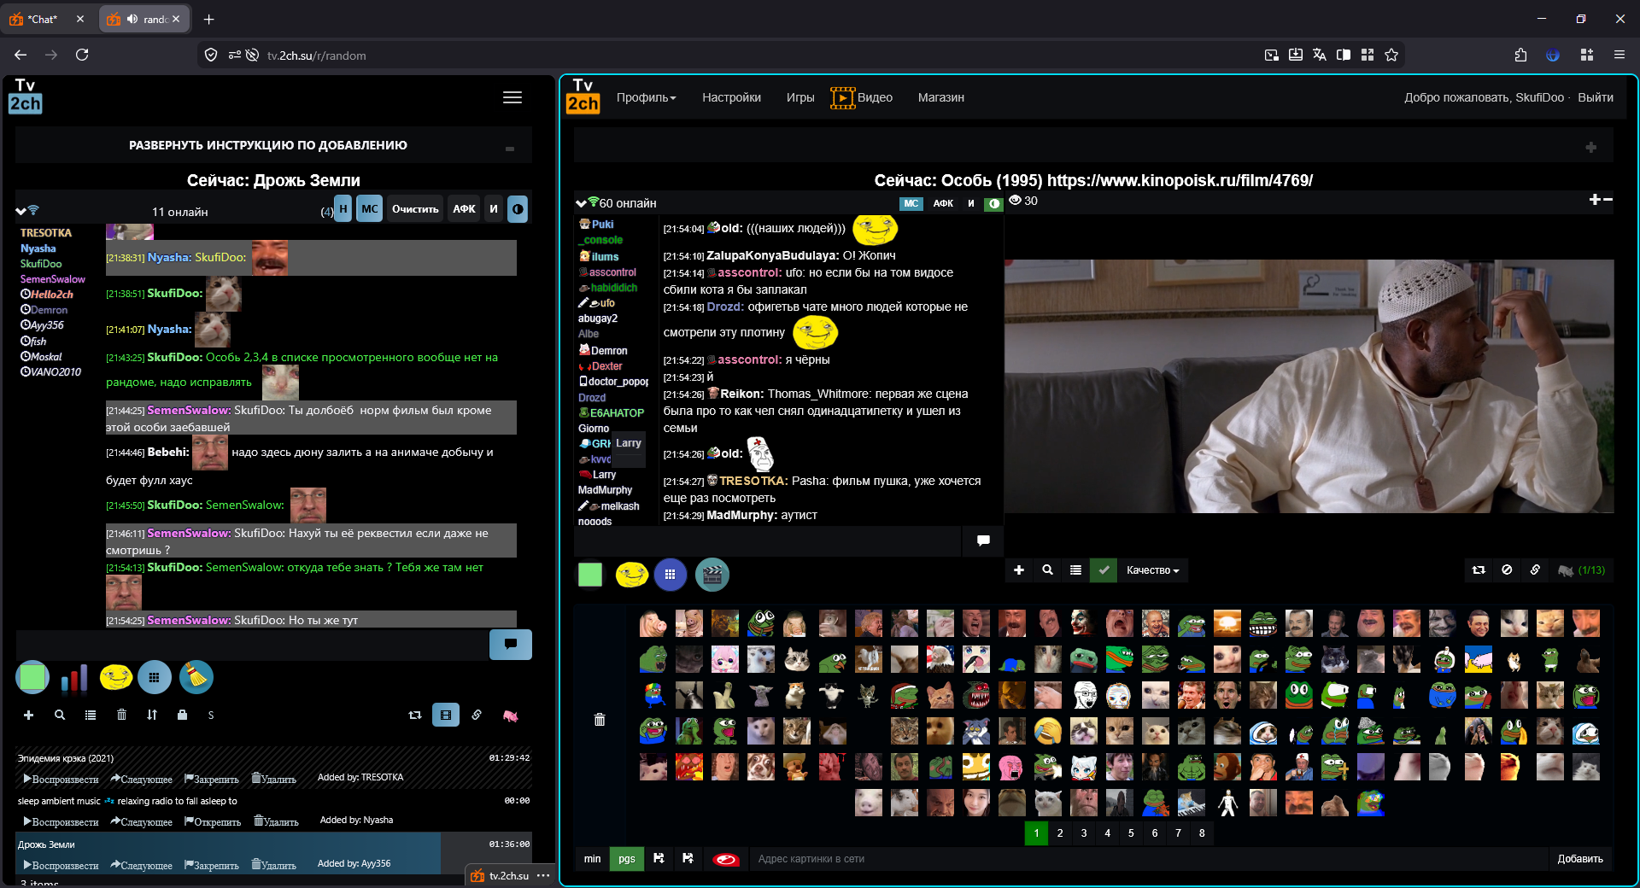Open a new browser tab
1640x888 pixels.
click(x=208, y=19)
